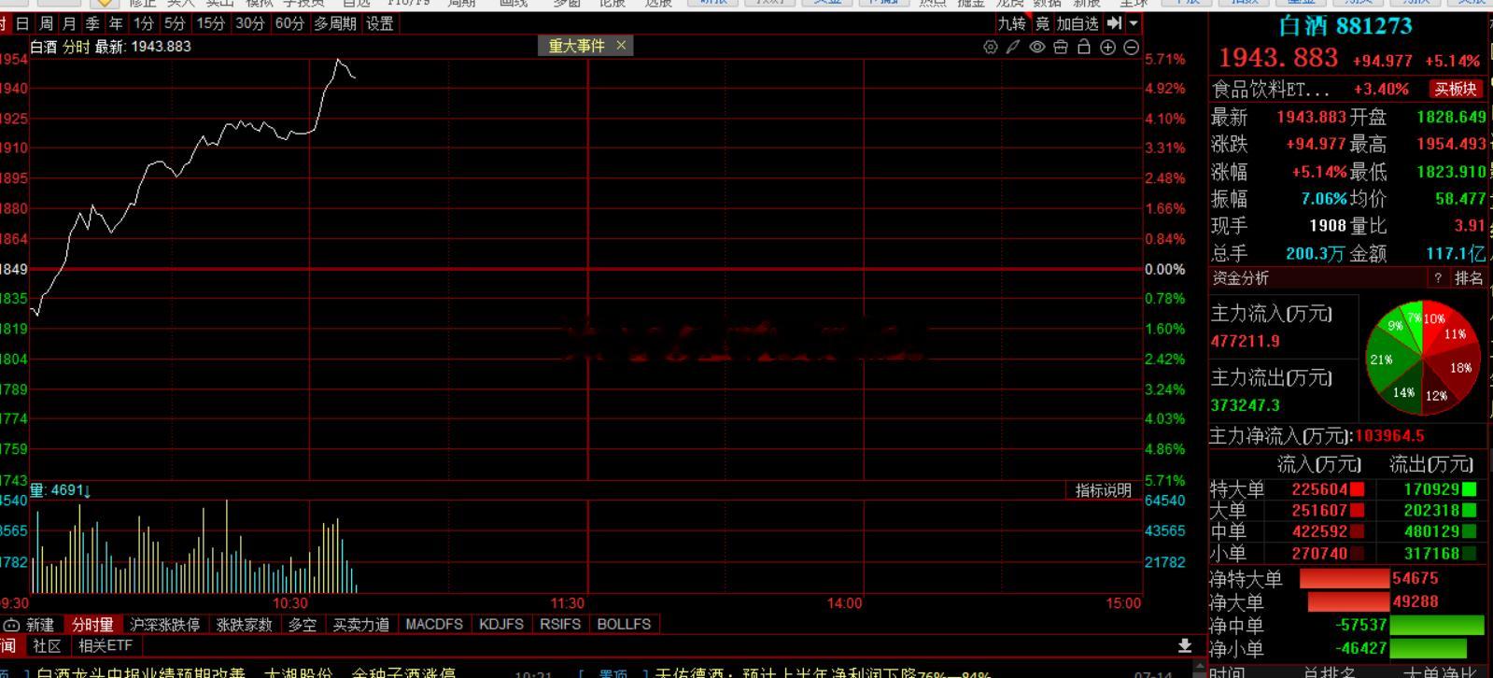This screenshot has height=678, width=1493.
Task: Click the skip-to-end arrow icon
Action: (x=1114, y=23)
